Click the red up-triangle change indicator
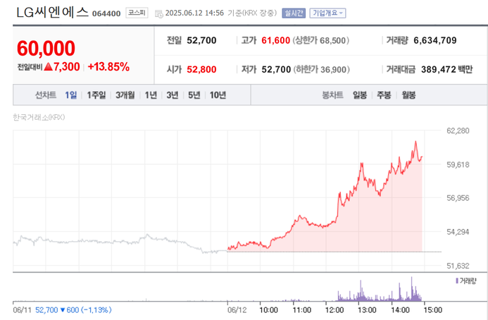 pyautogui.click(x=49, y=67)
